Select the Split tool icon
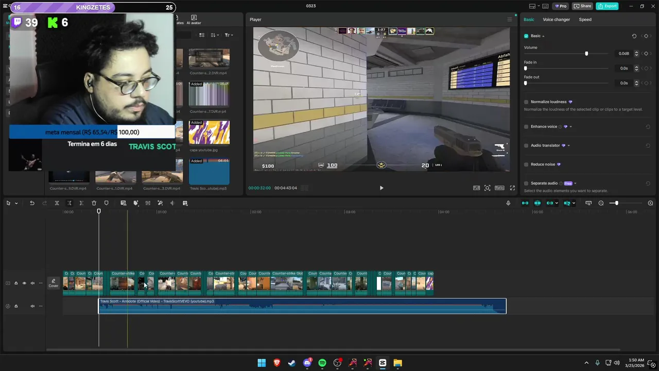 [57, 203]
